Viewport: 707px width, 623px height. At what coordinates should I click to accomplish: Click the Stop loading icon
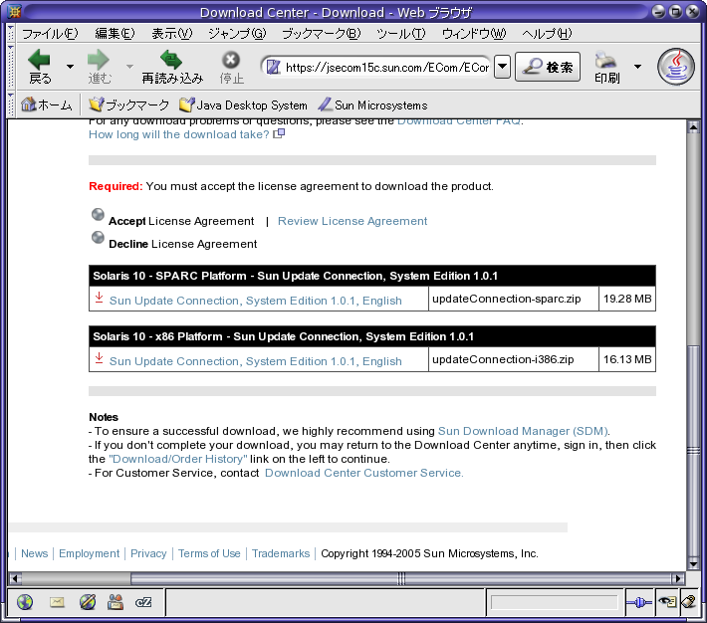pyautogui.click(x=231, y=60)
